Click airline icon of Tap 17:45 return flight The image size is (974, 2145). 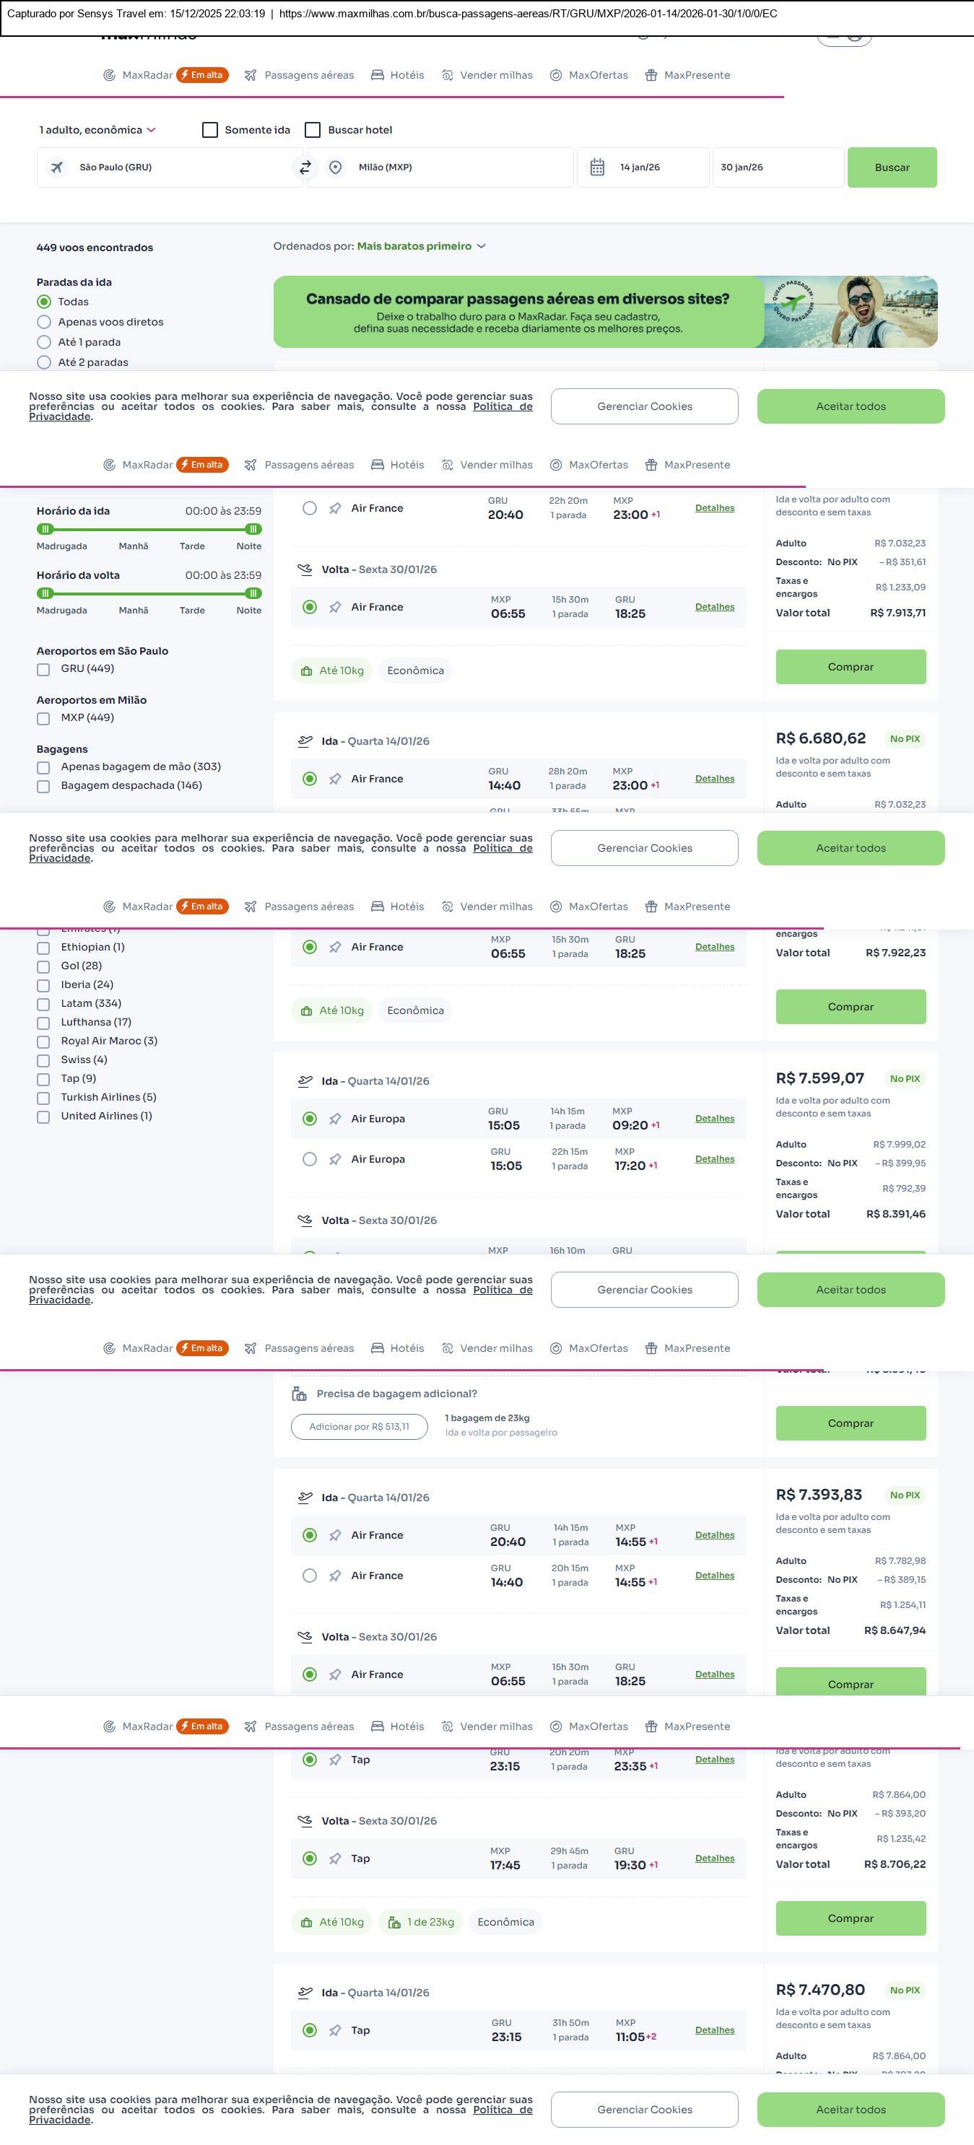[335, 1858]
